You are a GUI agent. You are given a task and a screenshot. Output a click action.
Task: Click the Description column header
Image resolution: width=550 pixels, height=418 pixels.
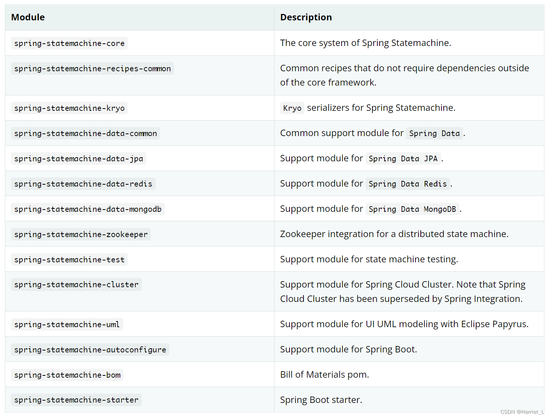click(x=306, y=17)
